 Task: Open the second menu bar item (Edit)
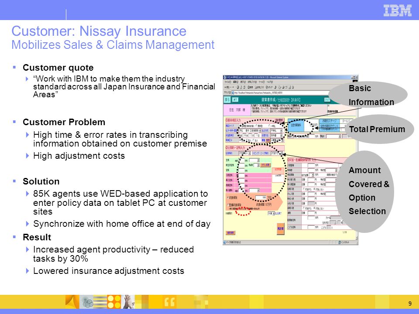click(236, 82)
